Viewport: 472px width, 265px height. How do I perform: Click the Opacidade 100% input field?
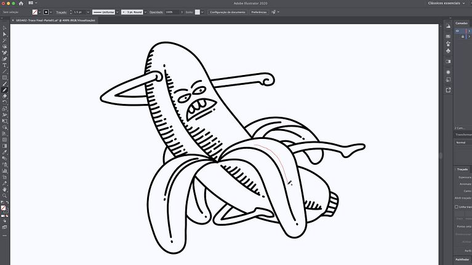[169, 12]
